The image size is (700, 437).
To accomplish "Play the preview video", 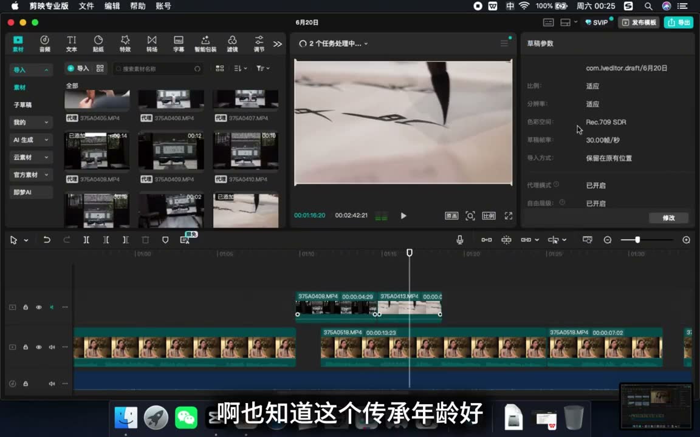I will [403, 216].
